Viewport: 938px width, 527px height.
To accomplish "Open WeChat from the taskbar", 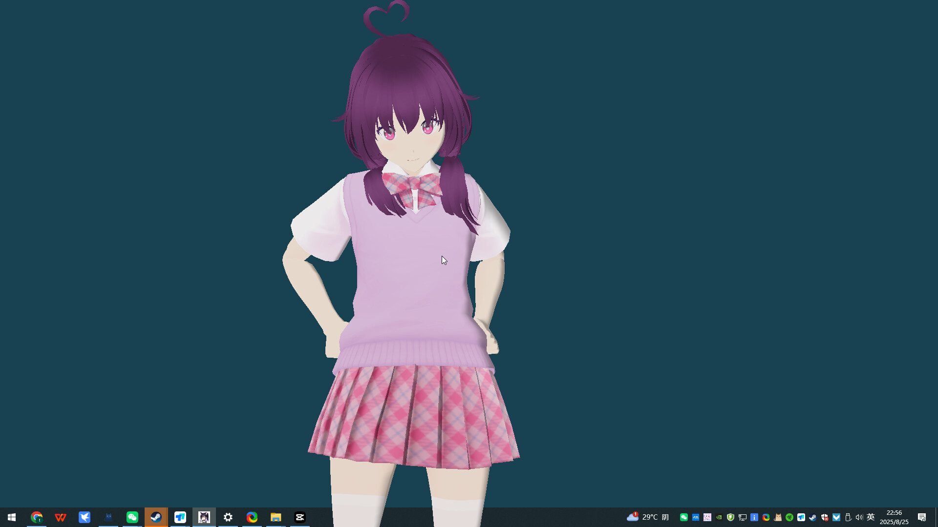I will coord(132,517).
